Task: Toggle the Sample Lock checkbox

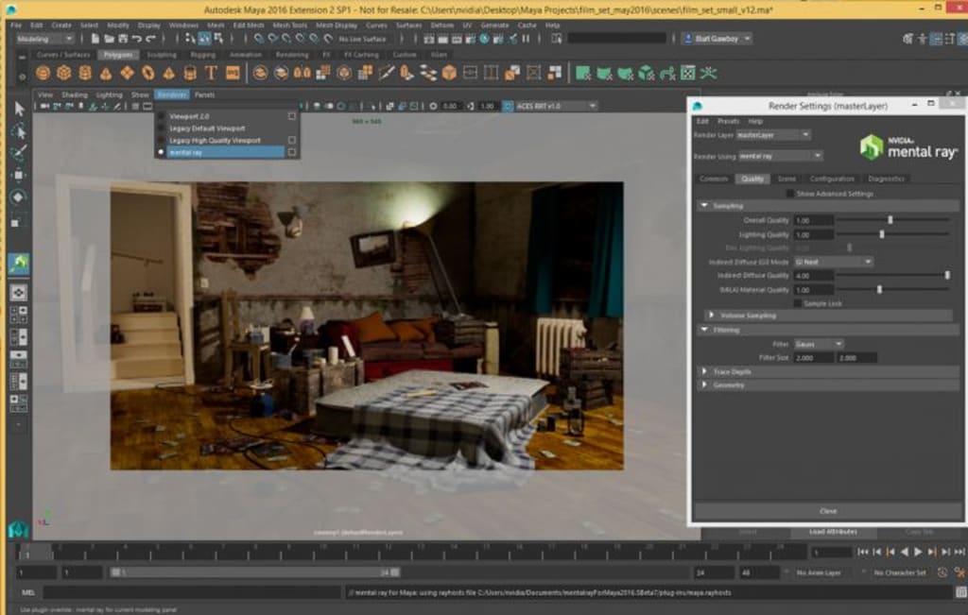Action: (x=800, y=300)
